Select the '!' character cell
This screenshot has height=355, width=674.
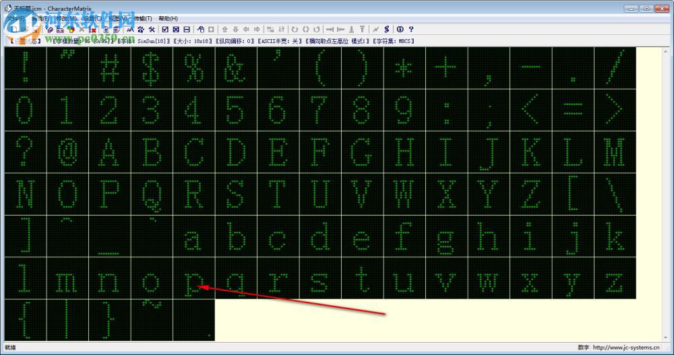pyautogui.click(x=26, y=68)
